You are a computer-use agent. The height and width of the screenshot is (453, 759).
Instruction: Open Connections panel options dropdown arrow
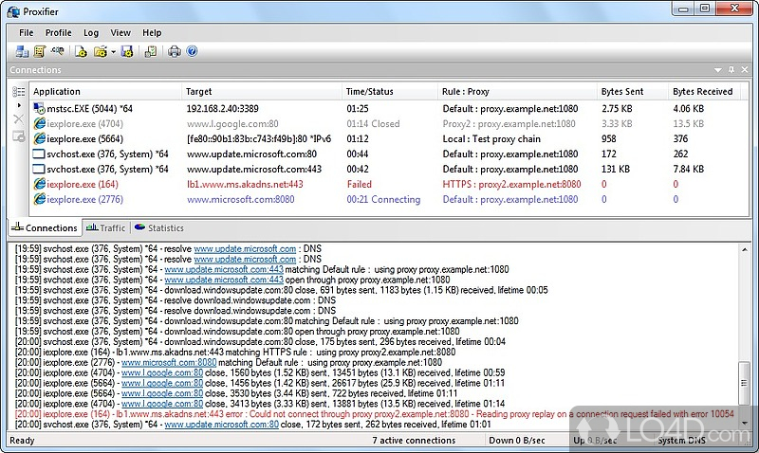[716, 70]
